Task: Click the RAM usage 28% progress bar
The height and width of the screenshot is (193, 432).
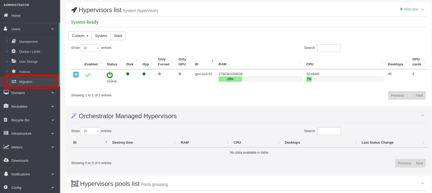Action: click(x=230, y=79)
